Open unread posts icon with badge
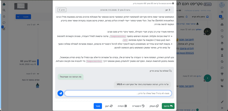Screen dimensions: 228x111 pos(222,18)
